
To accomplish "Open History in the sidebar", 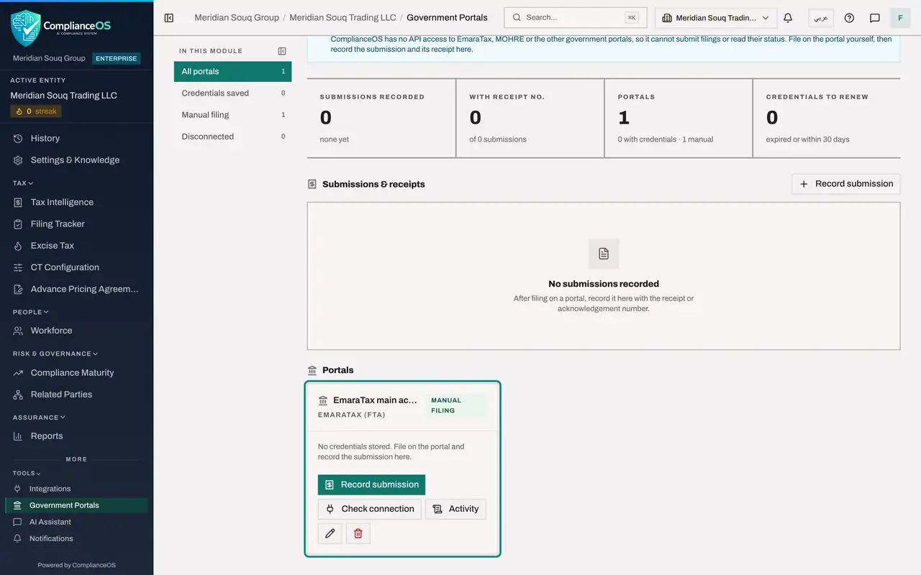I will click(x=76, y=138).
